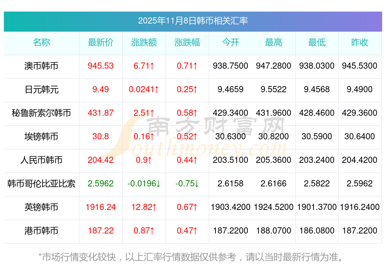Click change percent -0.75↓
The height and width of the screenshot is (269, 386).
pyautogui.click(x=187, y=184)
